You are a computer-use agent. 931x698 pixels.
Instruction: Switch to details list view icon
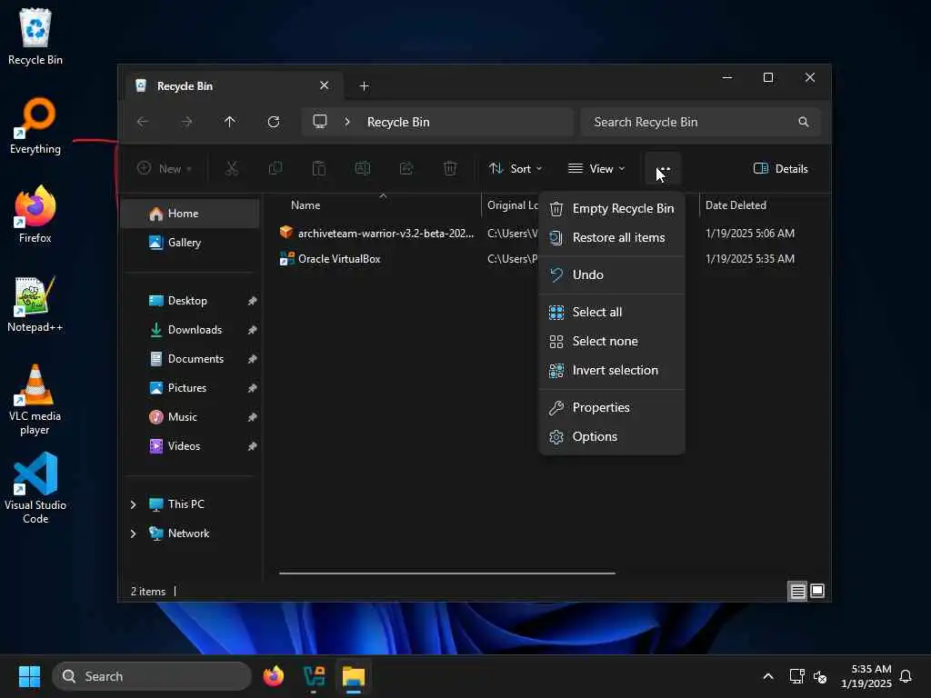(x=797, y=591)
